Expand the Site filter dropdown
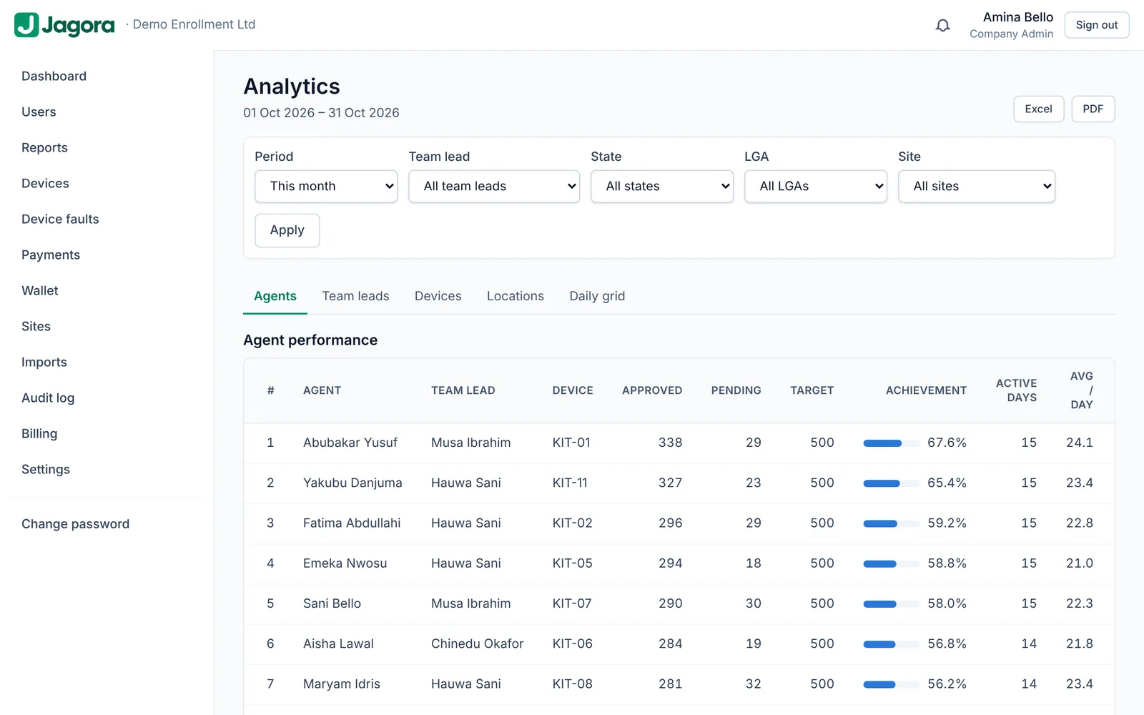 point(977,186)
